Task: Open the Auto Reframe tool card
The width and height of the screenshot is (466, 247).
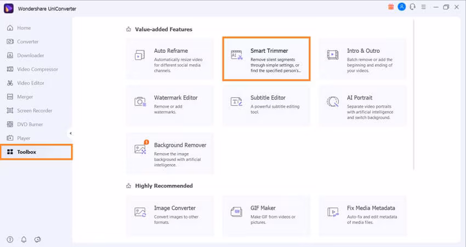Action: (170, 59)
